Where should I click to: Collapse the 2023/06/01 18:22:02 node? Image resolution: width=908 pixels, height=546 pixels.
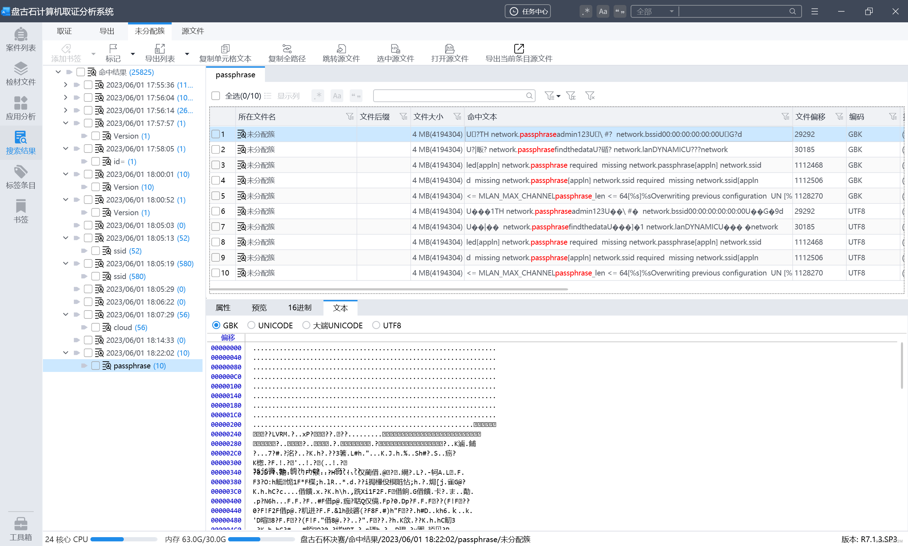coord(66,353)
